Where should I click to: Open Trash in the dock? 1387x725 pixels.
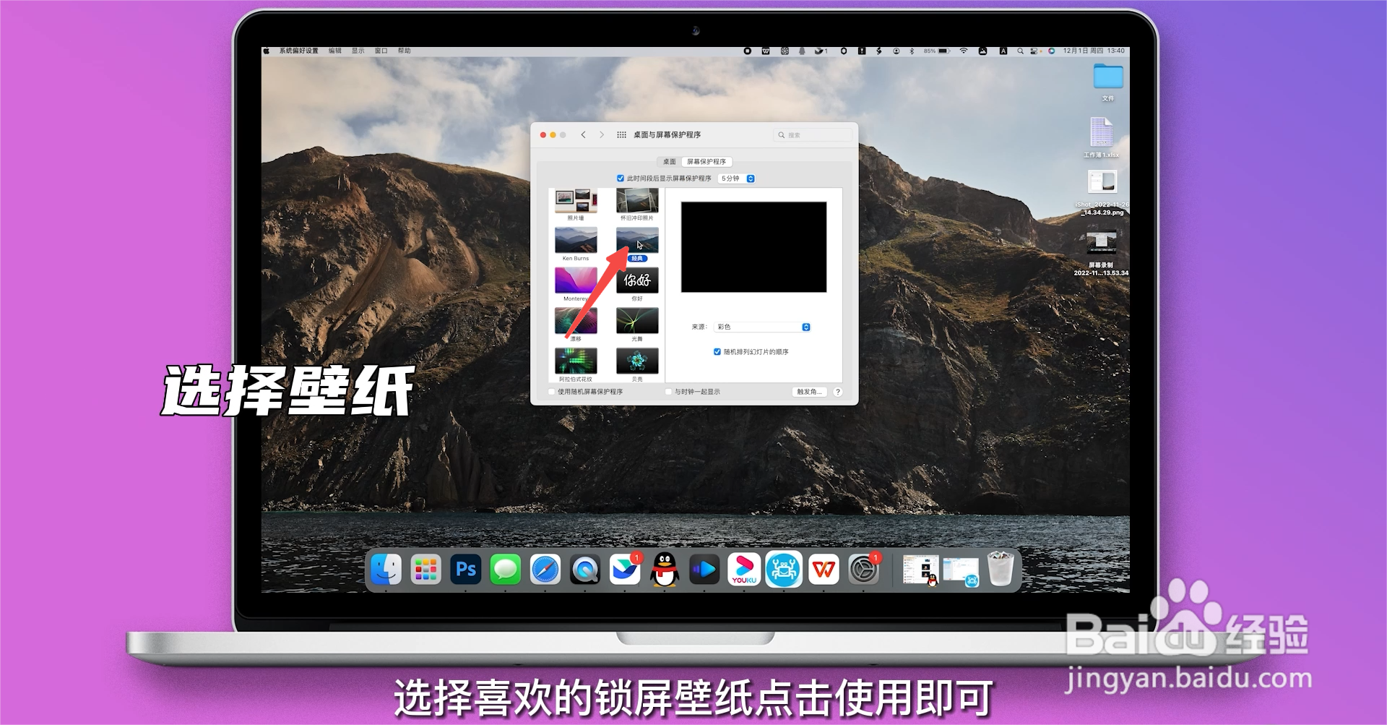(1001, 569)
